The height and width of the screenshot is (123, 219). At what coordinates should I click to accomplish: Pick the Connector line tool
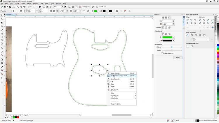[x=2, y=55]
